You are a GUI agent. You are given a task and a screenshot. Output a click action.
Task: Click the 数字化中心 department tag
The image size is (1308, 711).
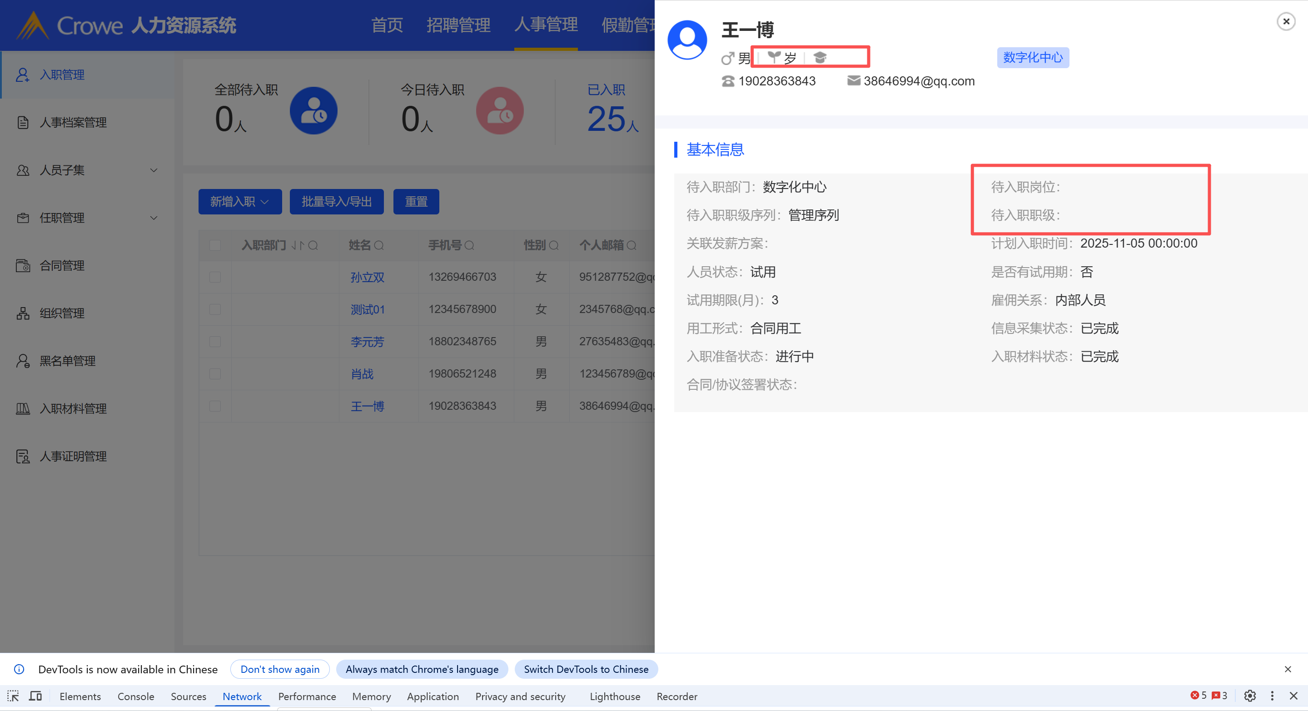pos(1032,57)
